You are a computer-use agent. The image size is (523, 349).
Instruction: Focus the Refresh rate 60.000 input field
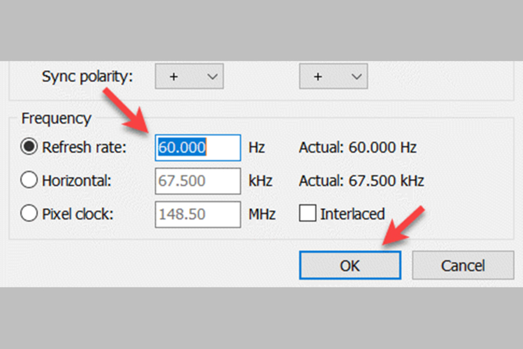(198, 148)
